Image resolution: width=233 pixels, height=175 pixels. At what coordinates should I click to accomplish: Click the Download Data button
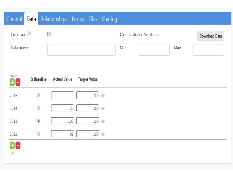point(211,36)
